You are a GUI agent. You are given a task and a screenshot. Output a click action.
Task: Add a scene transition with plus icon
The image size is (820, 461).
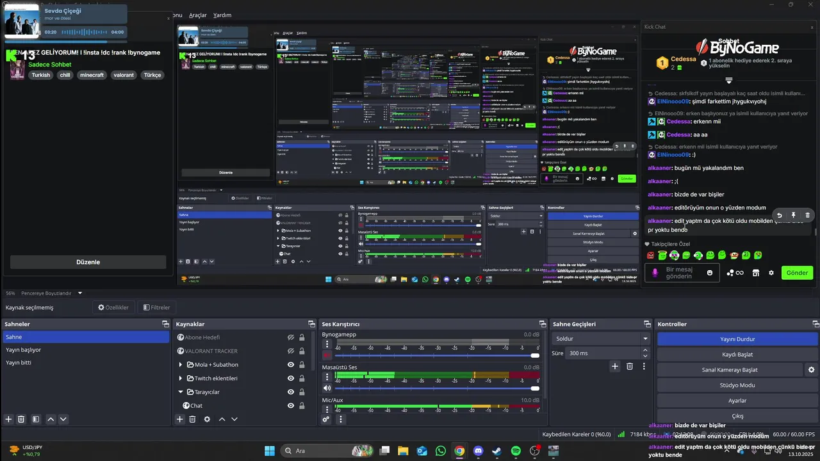click(x=615, y=366)
